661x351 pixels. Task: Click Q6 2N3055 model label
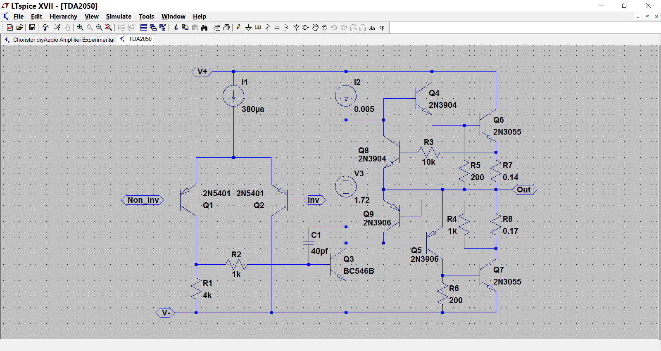(x=507, y=132)
